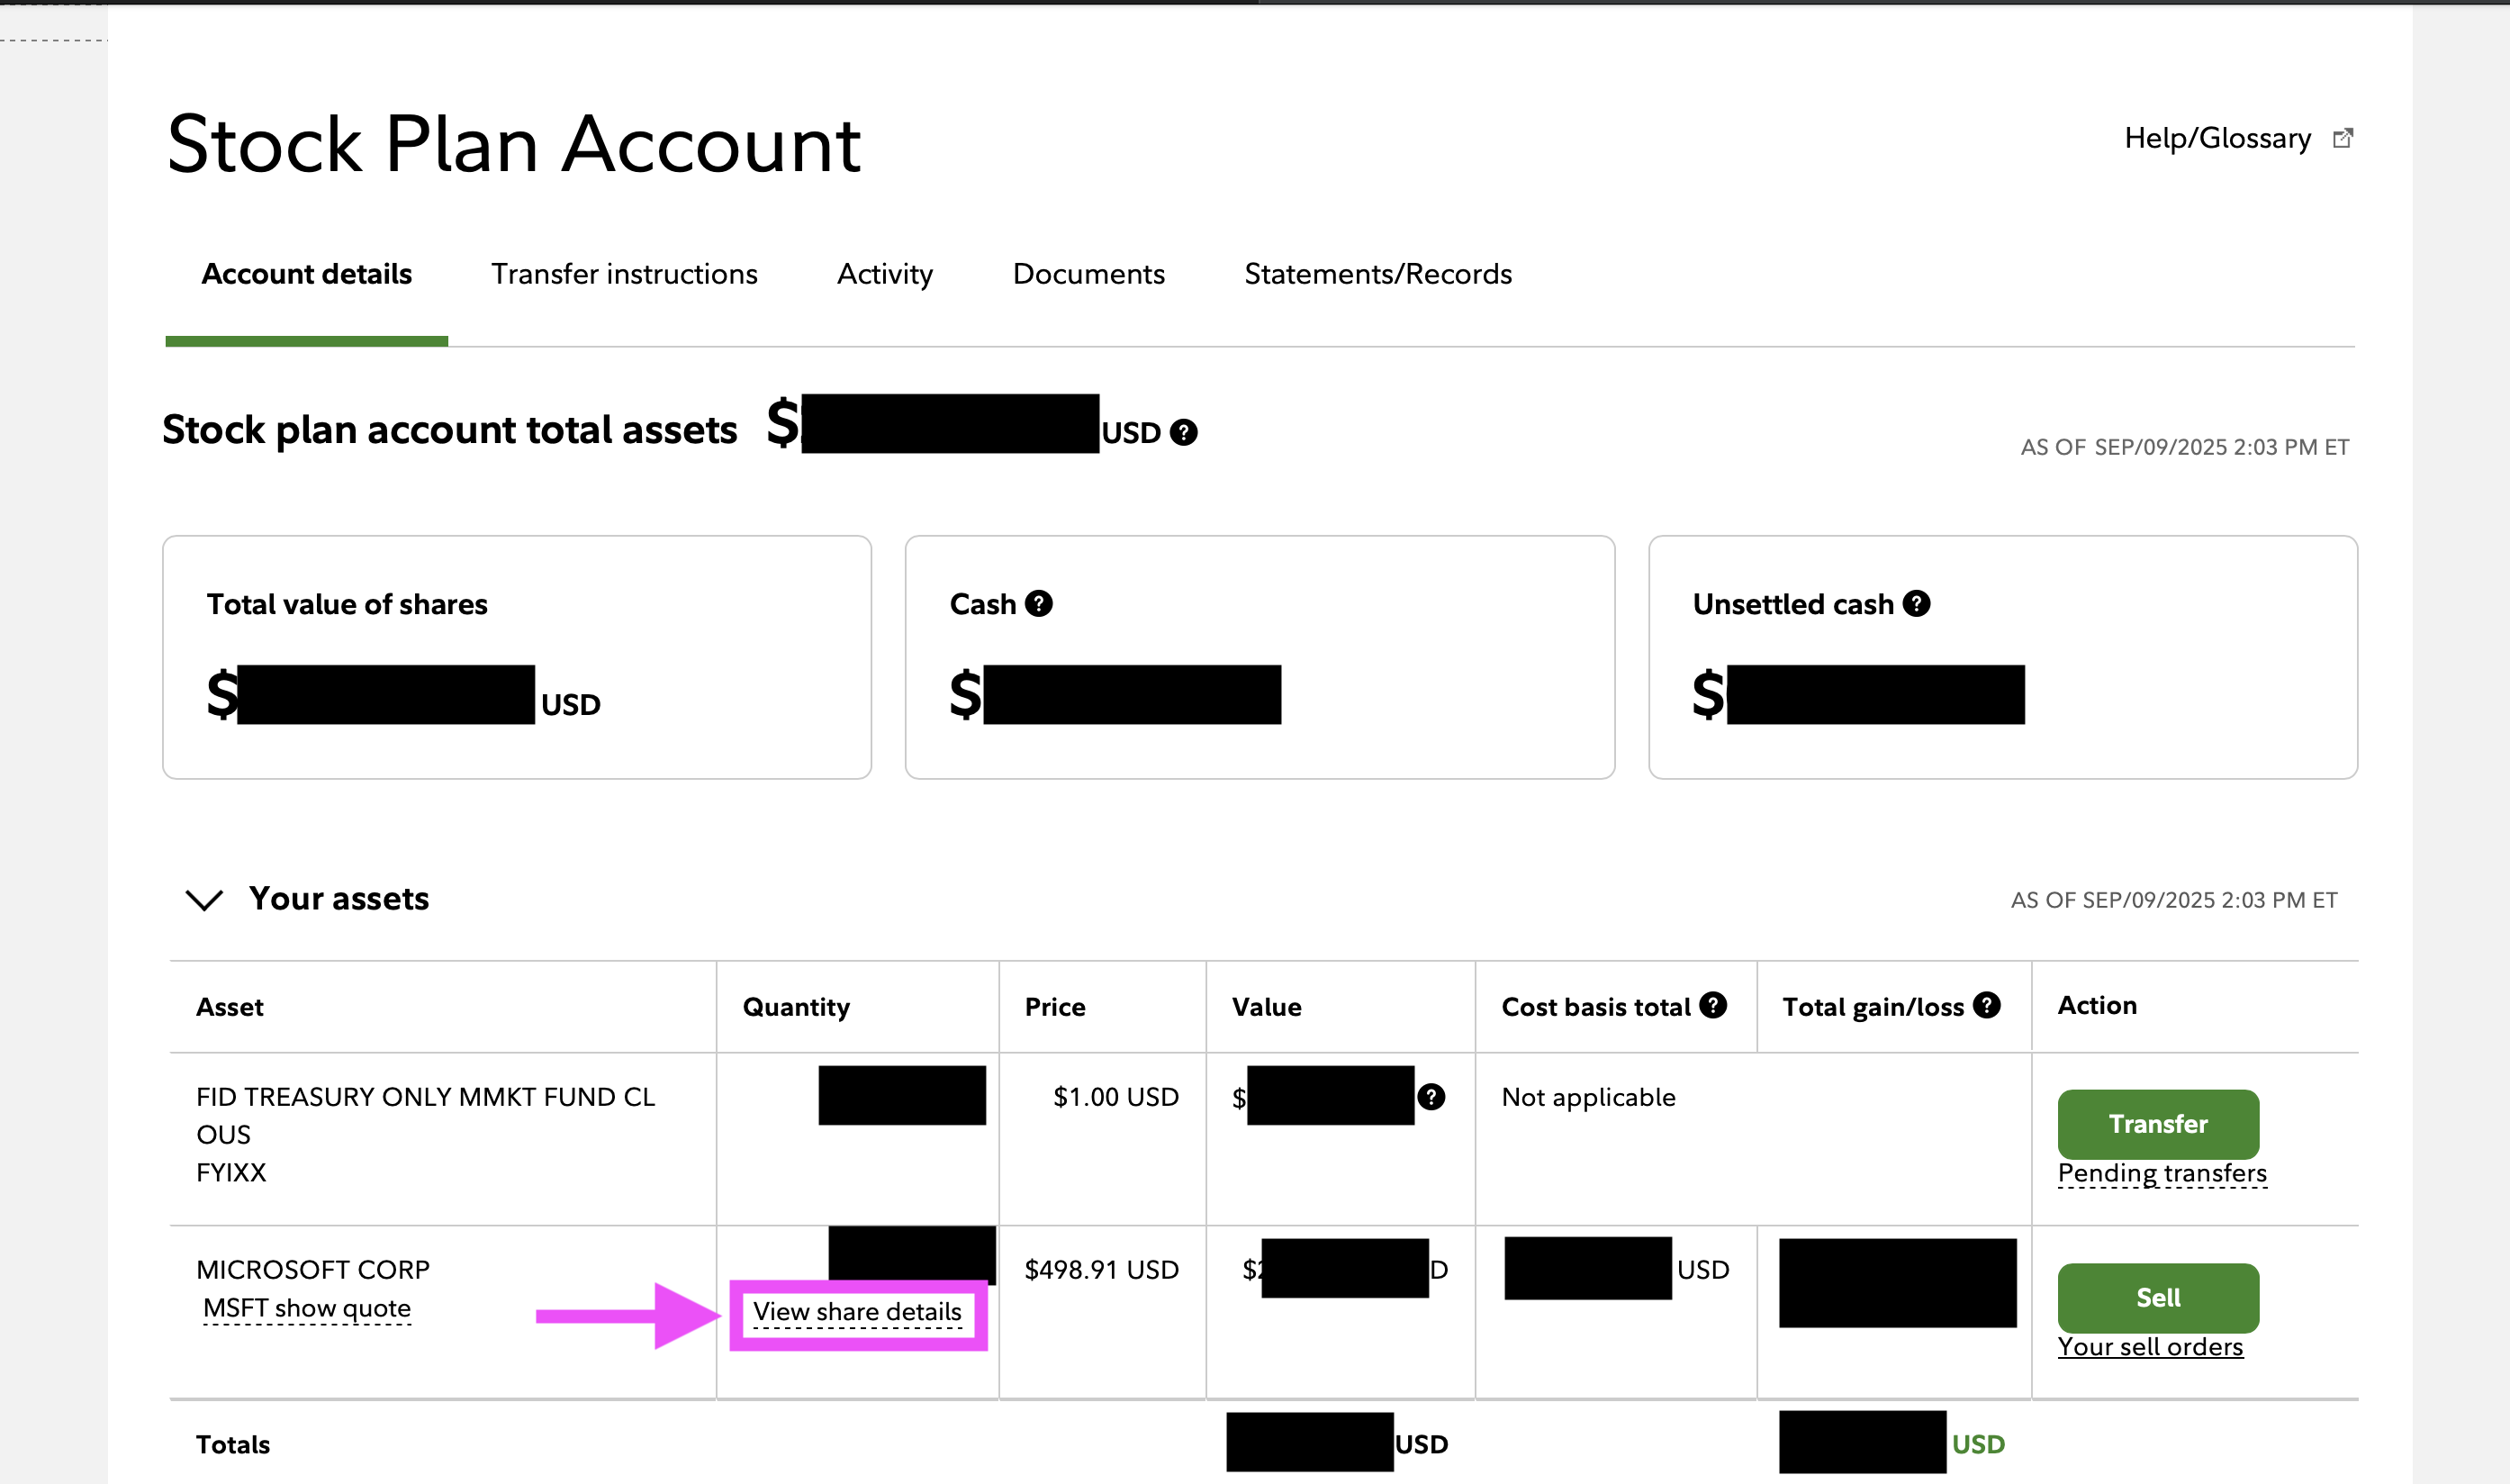Click the Unsettled cash help icon
This screenshot has width=2510, height=1484.
click(1916, 604)
